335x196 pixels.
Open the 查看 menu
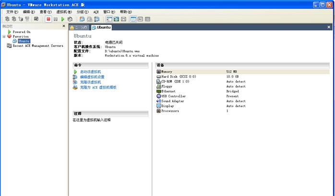[x=45, y=12]
